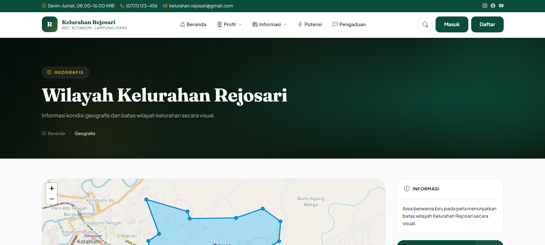Click the Informasi kondisi geografis subtitle text
The image size is (545, 245).
point(128,115)
